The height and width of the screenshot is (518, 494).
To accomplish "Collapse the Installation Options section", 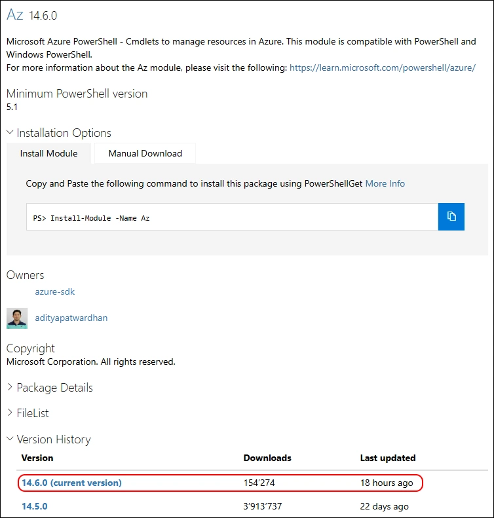I will tap(59, 133).
